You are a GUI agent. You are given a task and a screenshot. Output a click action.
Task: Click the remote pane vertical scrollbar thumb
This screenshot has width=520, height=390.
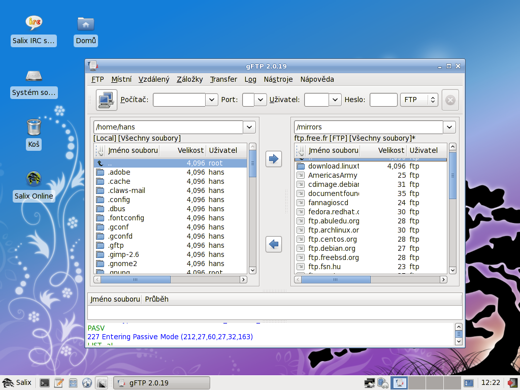(452, 176)
